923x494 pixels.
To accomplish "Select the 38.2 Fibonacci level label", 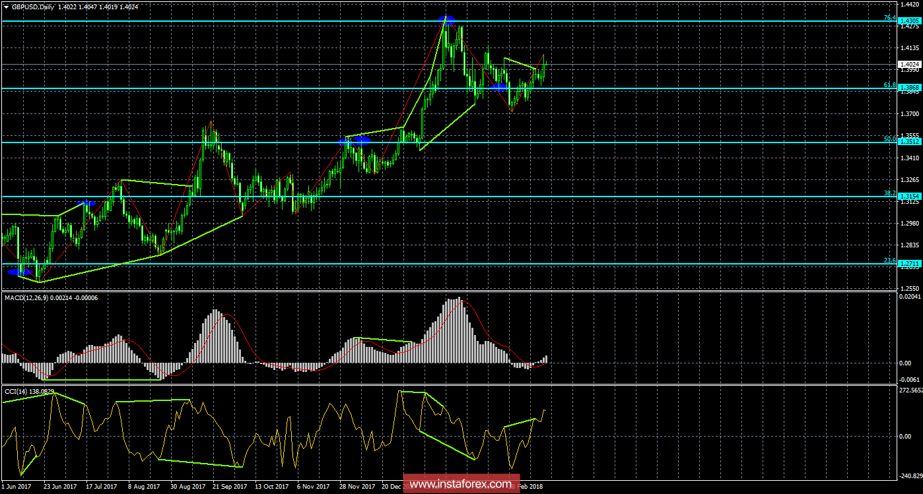I will pos(891,192).
